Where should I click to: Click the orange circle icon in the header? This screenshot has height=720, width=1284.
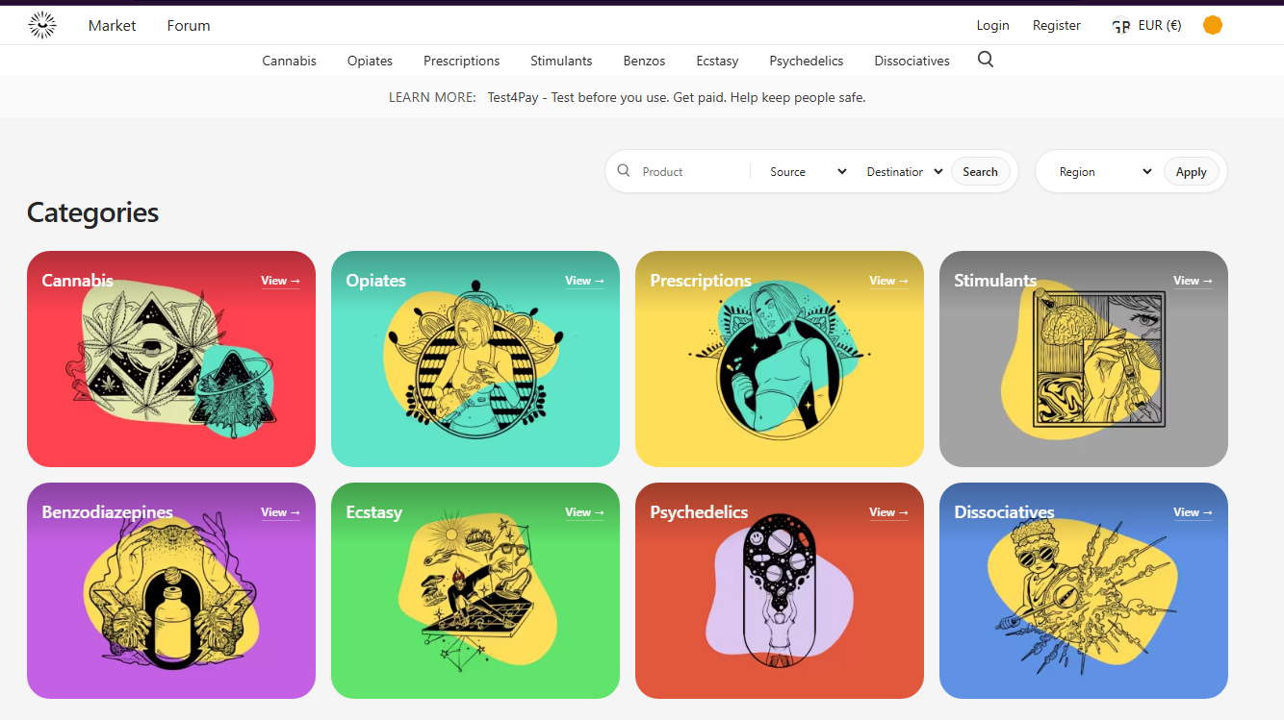1212,26
